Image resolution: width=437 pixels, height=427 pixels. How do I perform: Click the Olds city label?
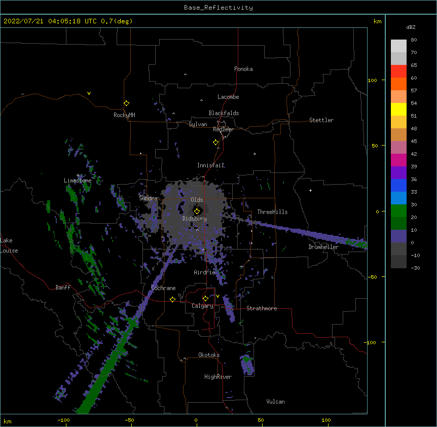point(197,200)
